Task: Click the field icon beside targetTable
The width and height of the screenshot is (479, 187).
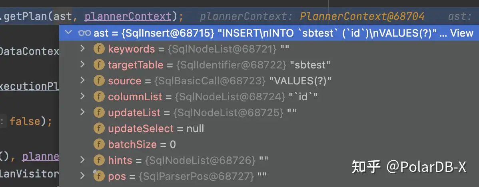Action: (99, 65)
